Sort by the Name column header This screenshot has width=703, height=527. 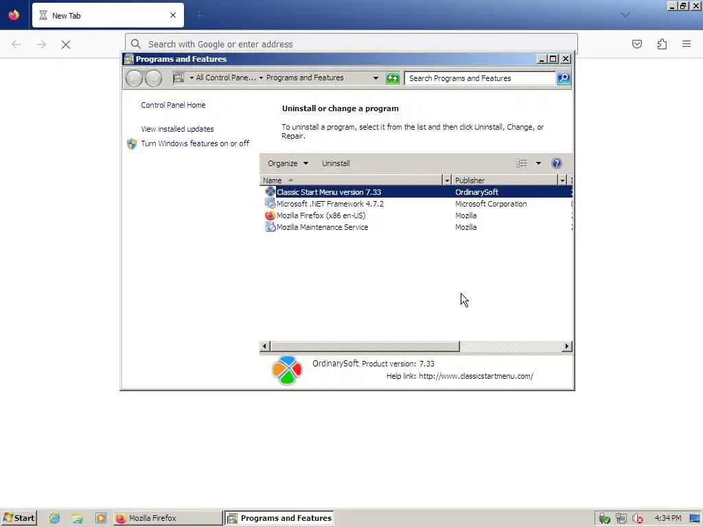pyautogui.click(x=351, y=180)
